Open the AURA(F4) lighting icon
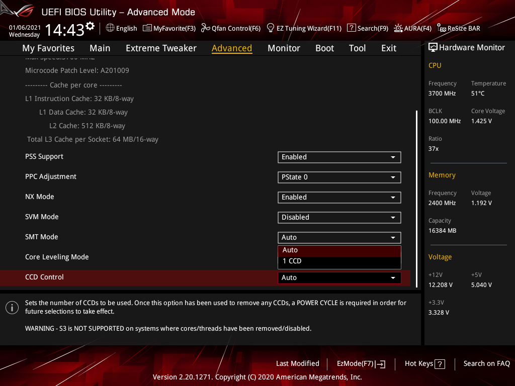The image size is (515, 386). point(398,28)
